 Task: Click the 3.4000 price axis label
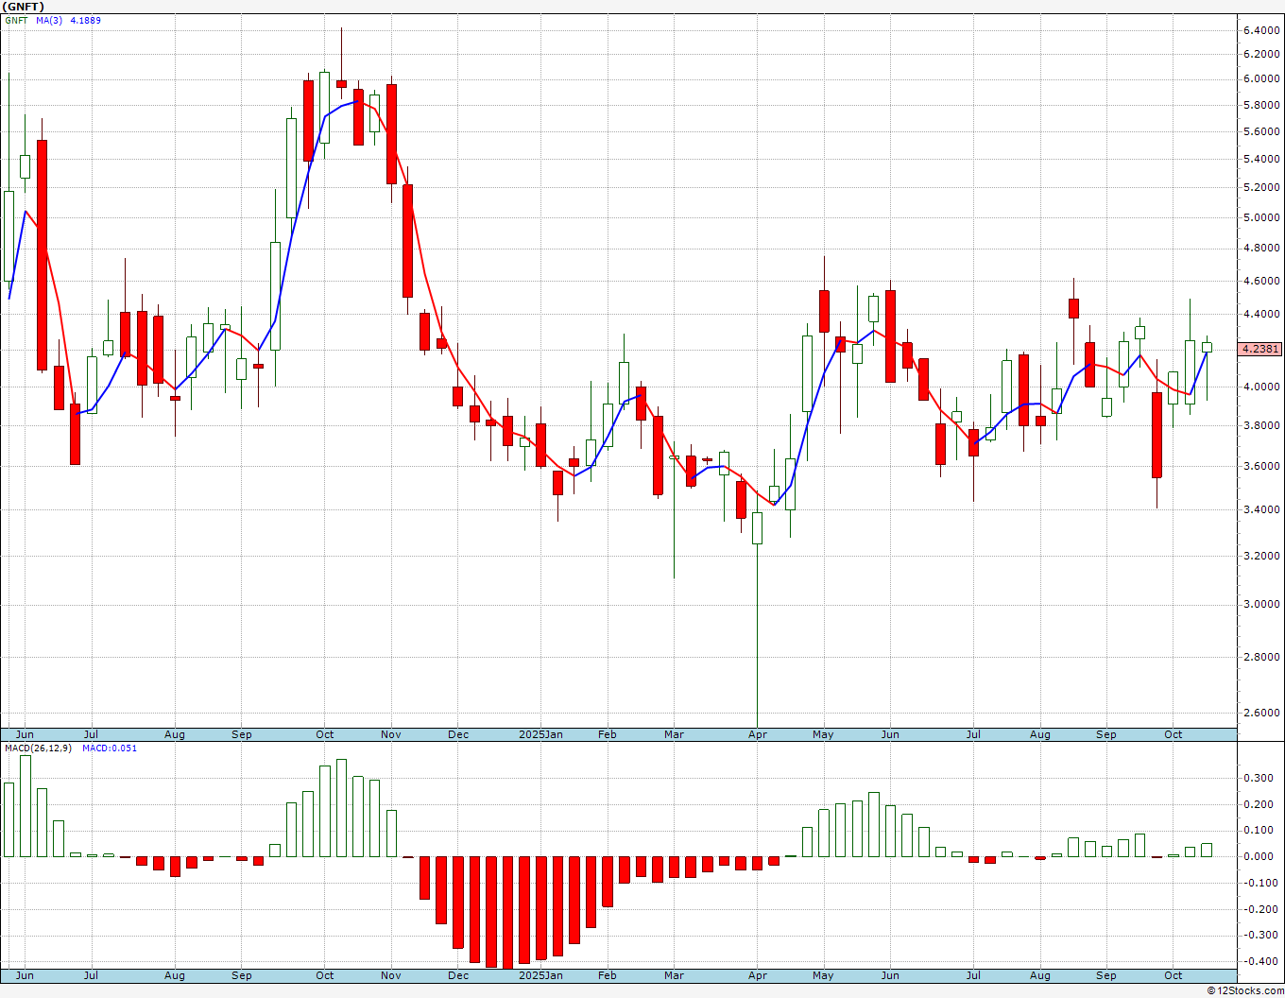tap(1261, 509)
